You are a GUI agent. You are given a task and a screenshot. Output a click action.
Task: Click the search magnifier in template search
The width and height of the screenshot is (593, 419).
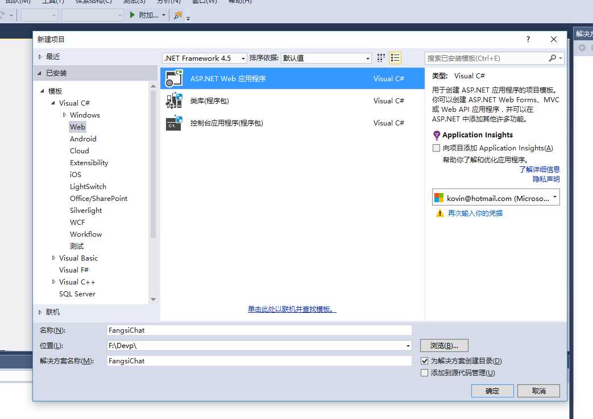coord(553,58)
